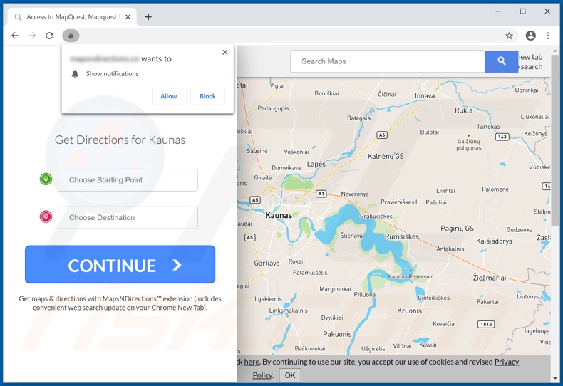
Task: Click the Jonava label on the map
Action: [x=424, y=95]
